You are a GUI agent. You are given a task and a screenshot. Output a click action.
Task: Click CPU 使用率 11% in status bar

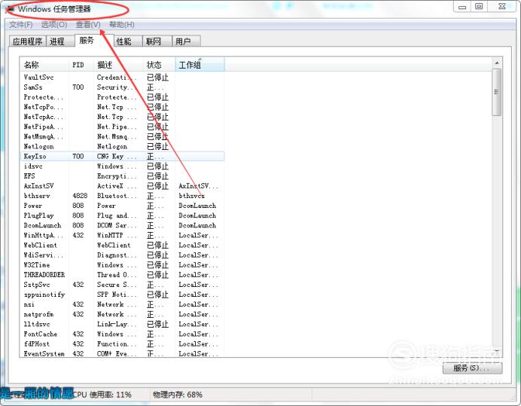pos(102,395)
